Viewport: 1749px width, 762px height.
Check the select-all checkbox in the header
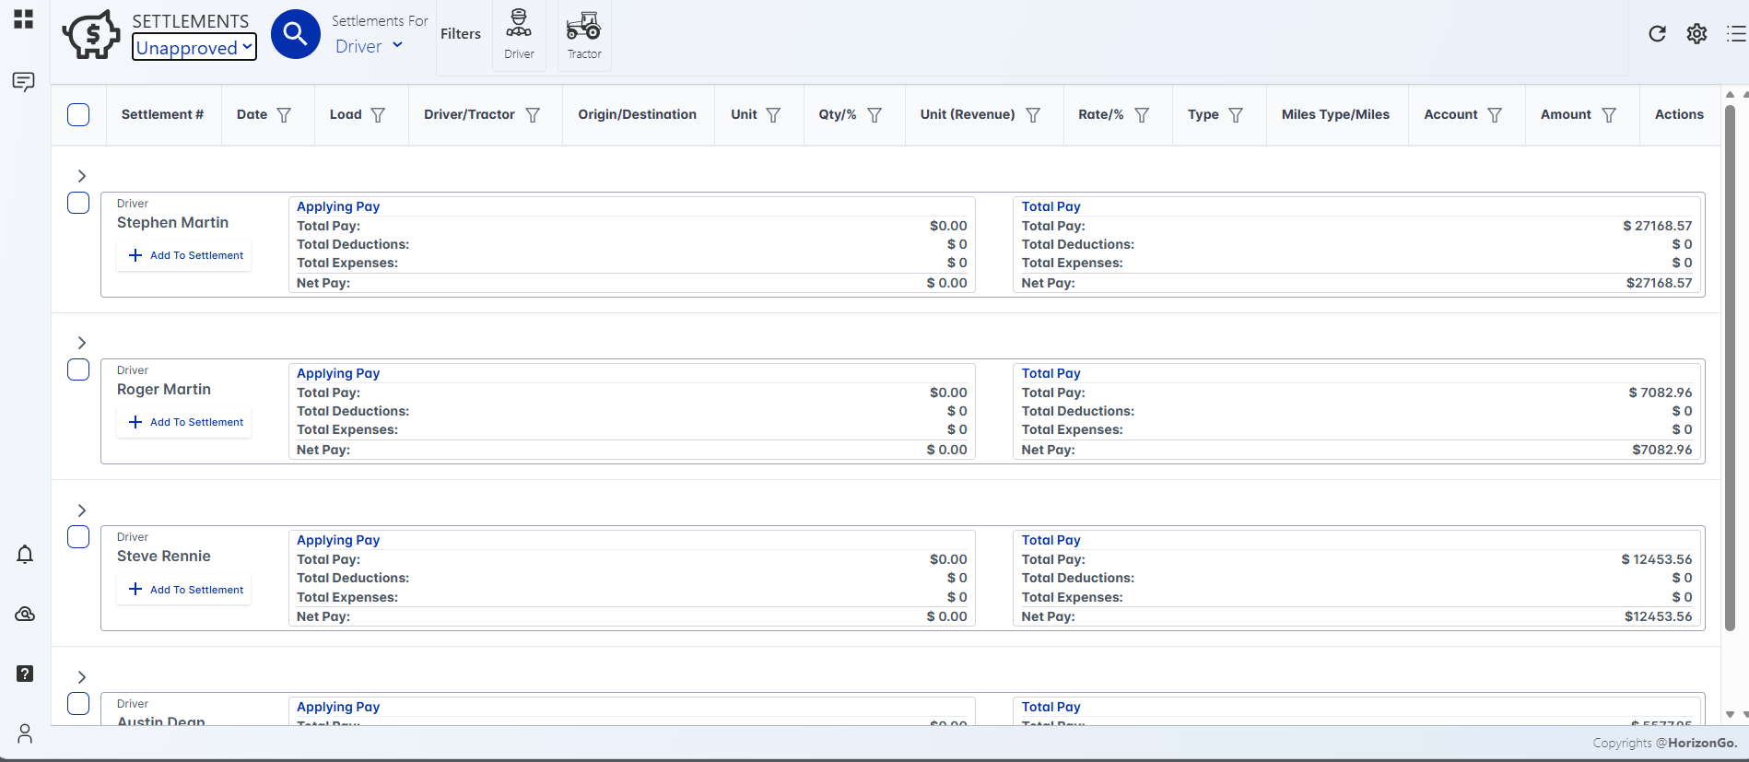pos(78,115)
